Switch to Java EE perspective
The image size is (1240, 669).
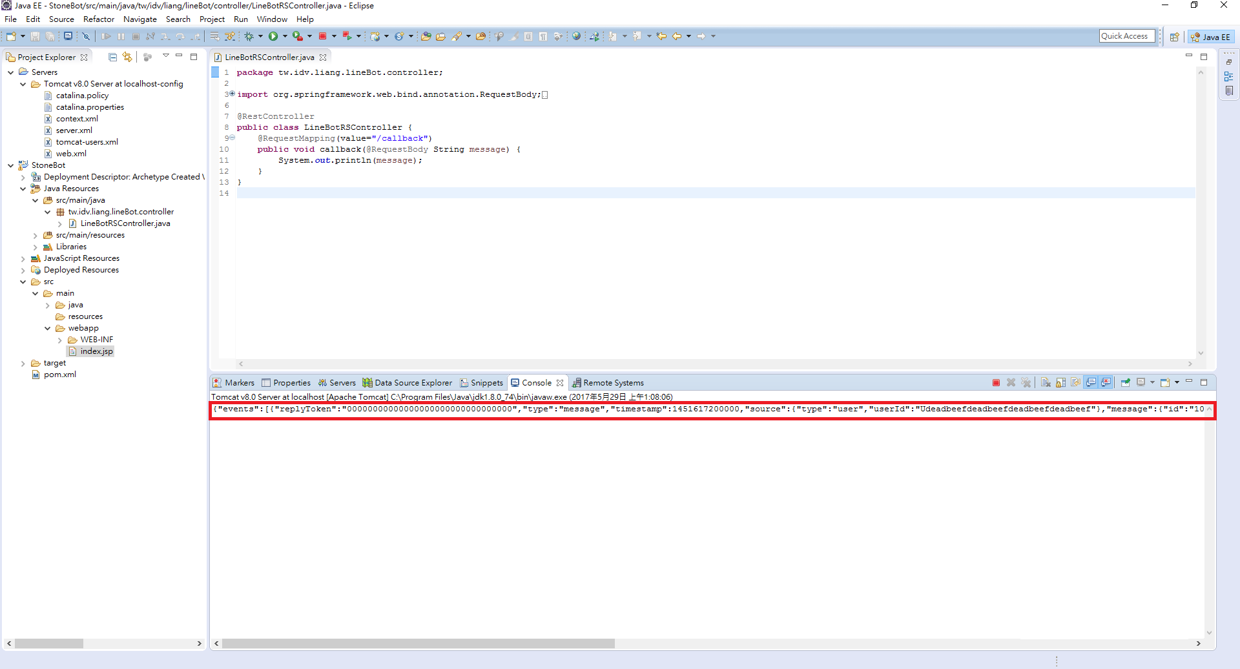1211,37
